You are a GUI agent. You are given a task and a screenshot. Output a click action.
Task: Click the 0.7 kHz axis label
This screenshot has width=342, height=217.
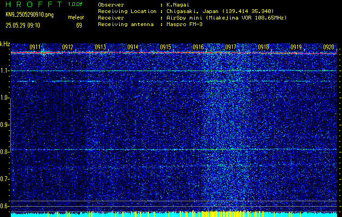click(4, 179)
